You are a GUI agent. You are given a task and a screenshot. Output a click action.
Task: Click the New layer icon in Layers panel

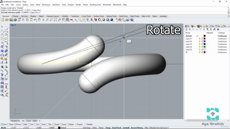(187, 29)
